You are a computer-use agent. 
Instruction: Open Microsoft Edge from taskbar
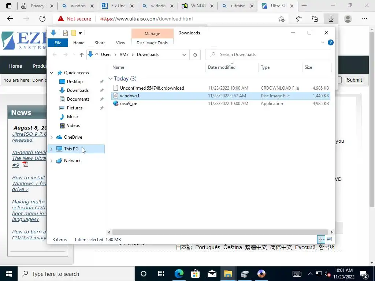(x=179, y=274)
